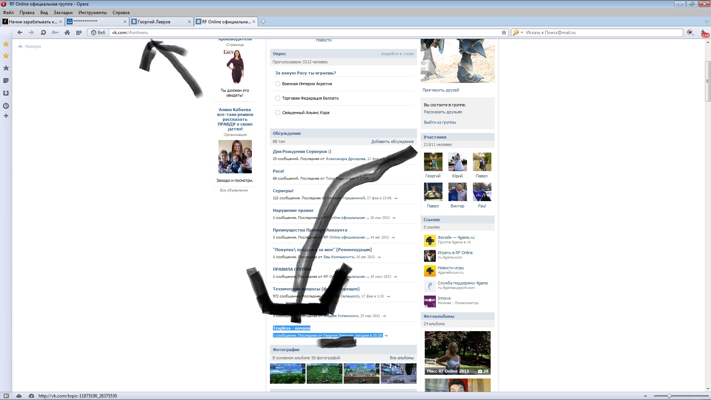Open the Trapless - начало topic
Screen dimensions: 711x400
tap(291, 328)
